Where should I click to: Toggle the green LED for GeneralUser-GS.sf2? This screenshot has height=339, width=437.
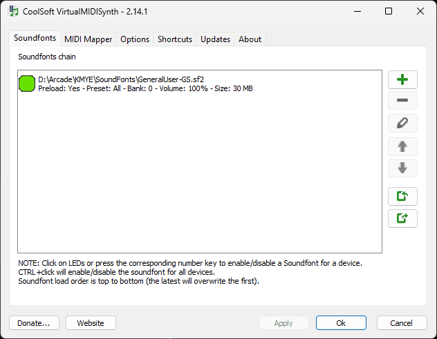(27, 84)
